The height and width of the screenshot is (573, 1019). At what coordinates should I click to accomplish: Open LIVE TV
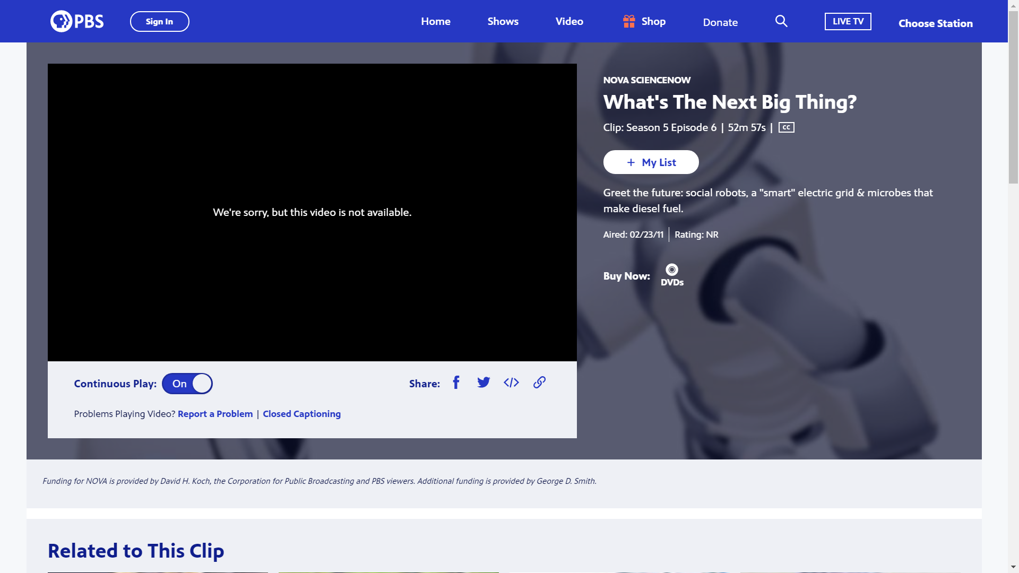point(848,21)
